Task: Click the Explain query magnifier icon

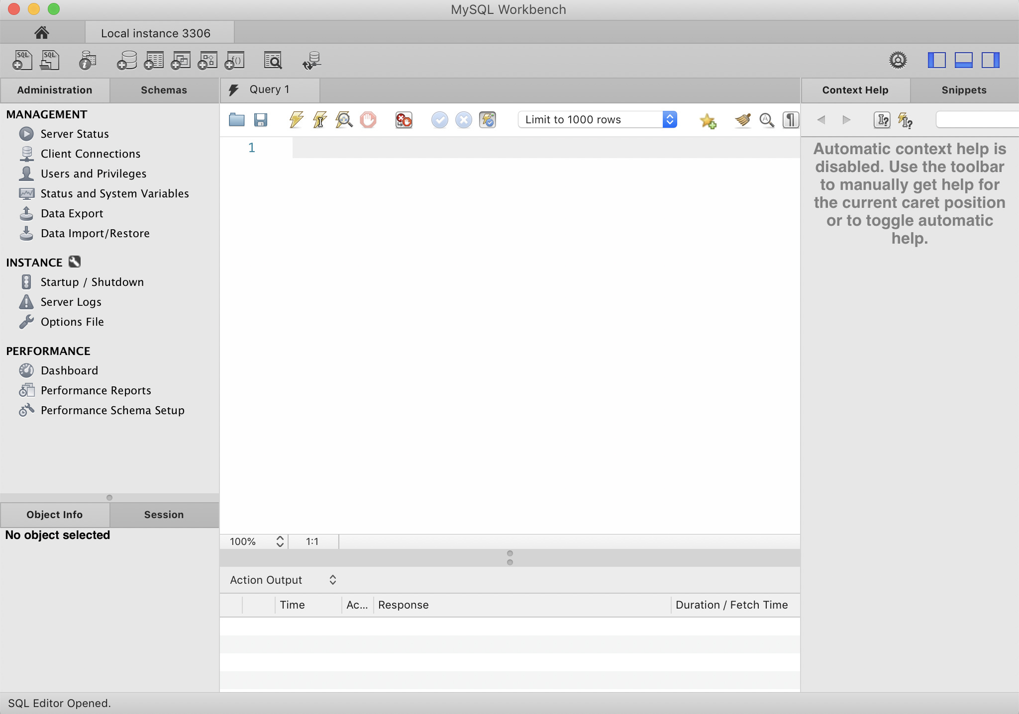Action: point(344,120)
